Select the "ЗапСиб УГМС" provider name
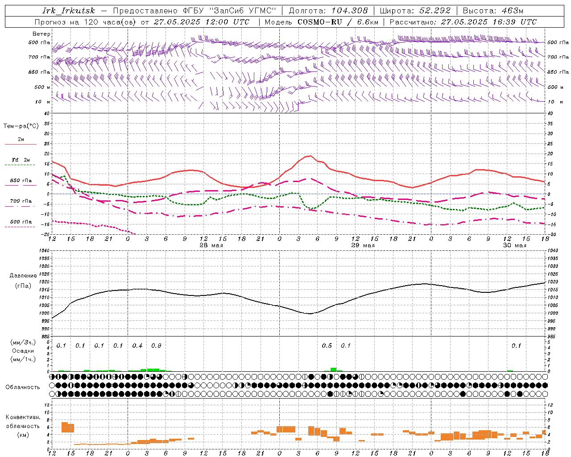571x457 pixels. [243, 11]
